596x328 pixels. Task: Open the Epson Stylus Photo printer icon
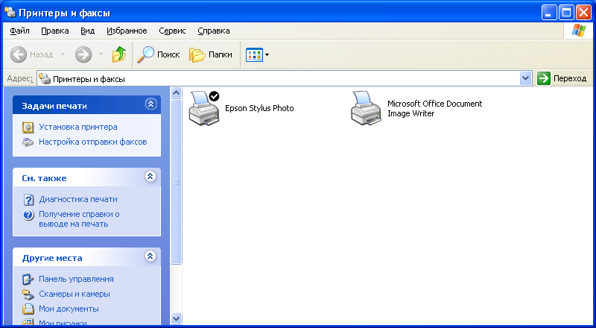(x=204, y=108)
